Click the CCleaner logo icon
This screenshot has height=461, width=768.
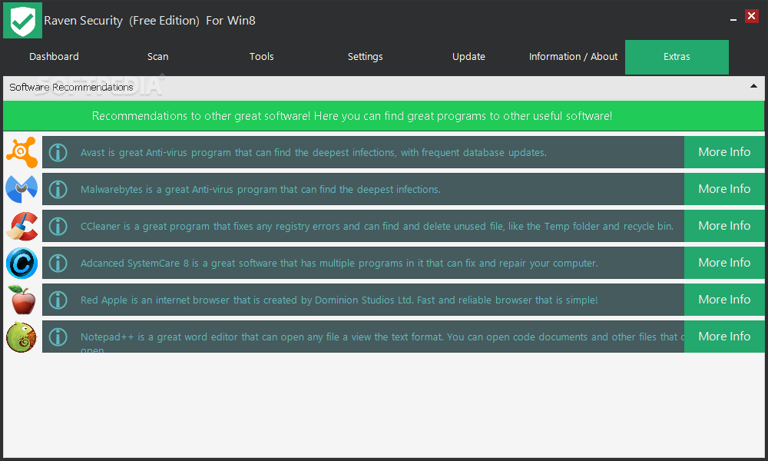[22, 226]
